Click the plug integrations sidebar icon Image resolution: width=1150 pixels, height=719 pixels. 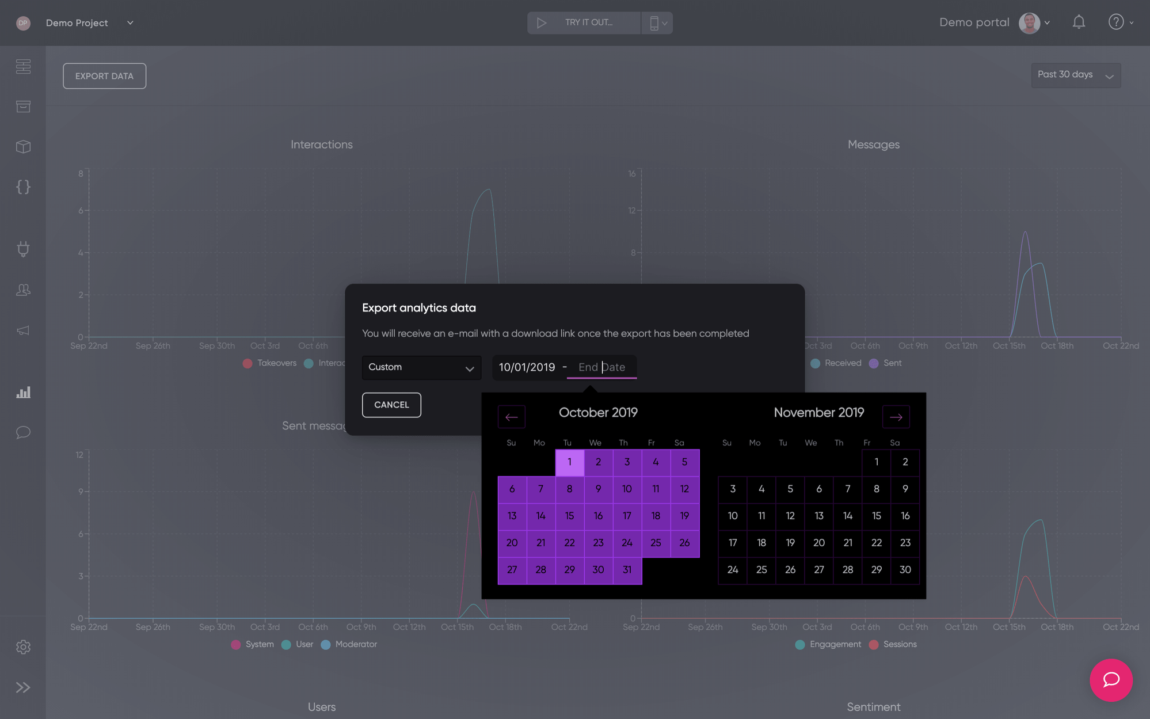click(23, 249)
